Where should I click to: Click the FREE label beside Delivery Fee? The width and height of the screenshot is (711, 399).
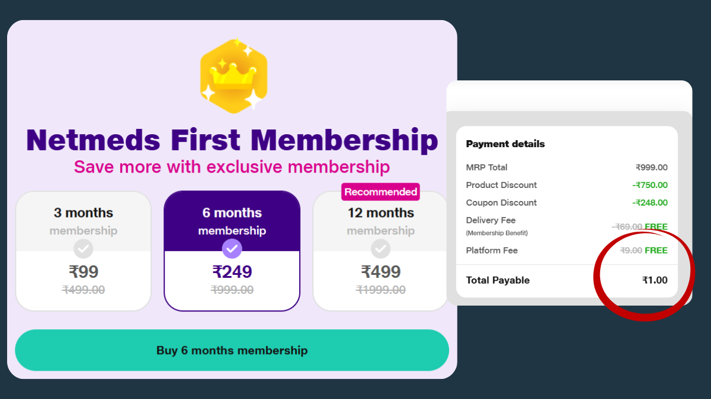[657, 226]
